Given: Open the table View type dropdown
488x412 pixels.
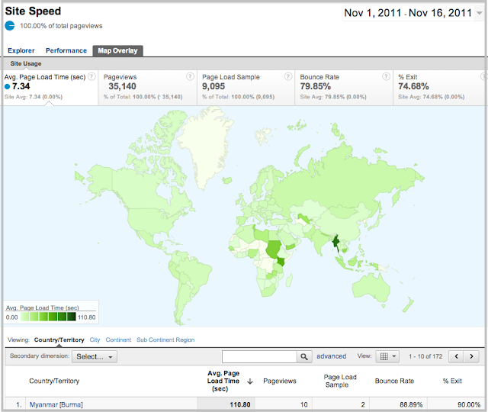Looking at the screenshot, I should coord(388,356).
